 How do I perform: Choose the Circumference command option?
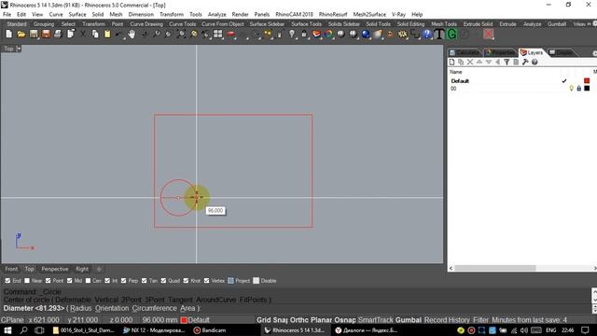[x=155, y=308]
